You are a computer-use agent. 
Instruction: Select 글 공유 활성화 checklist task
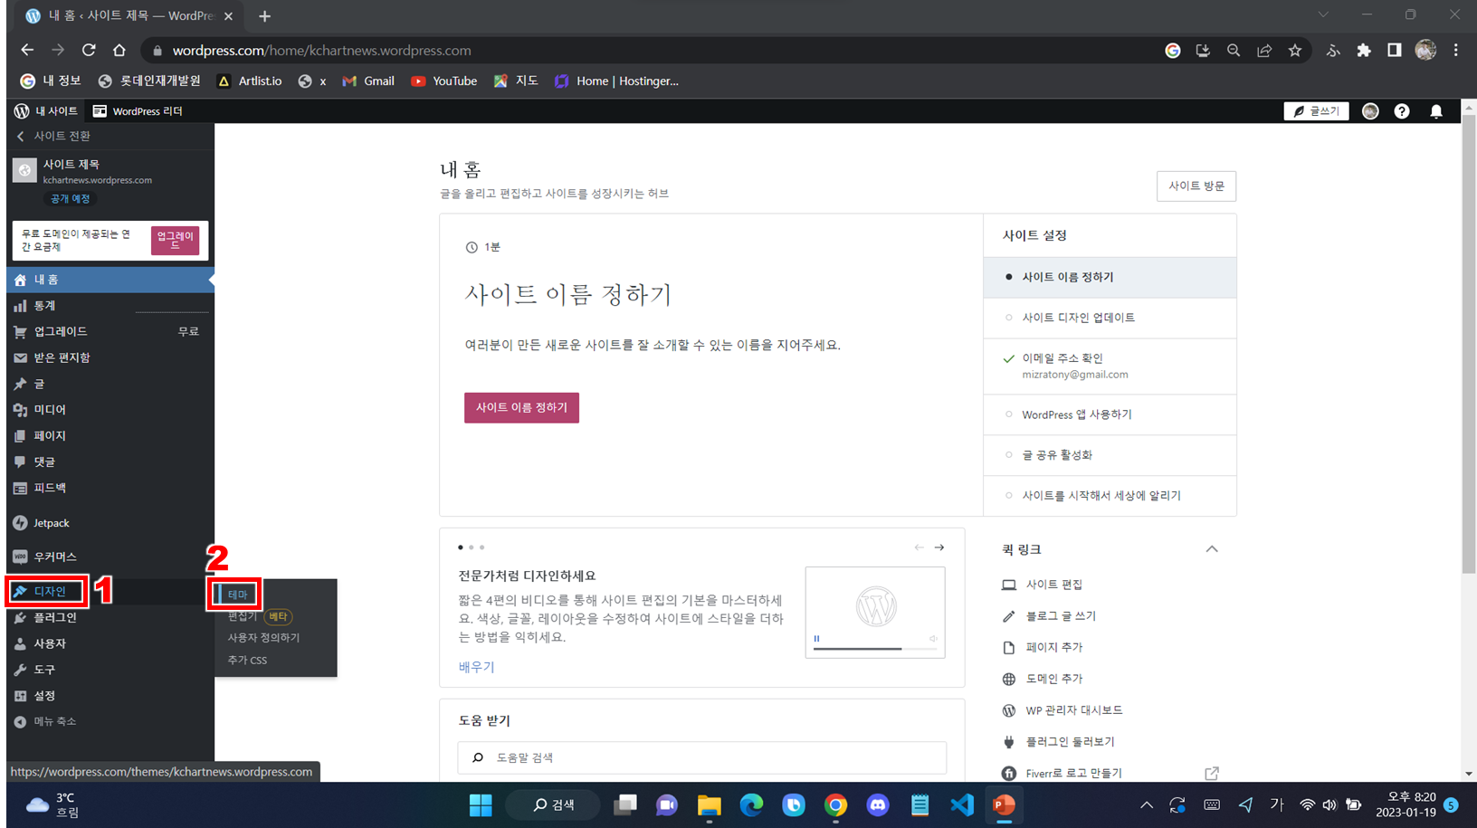(1110, 455)
